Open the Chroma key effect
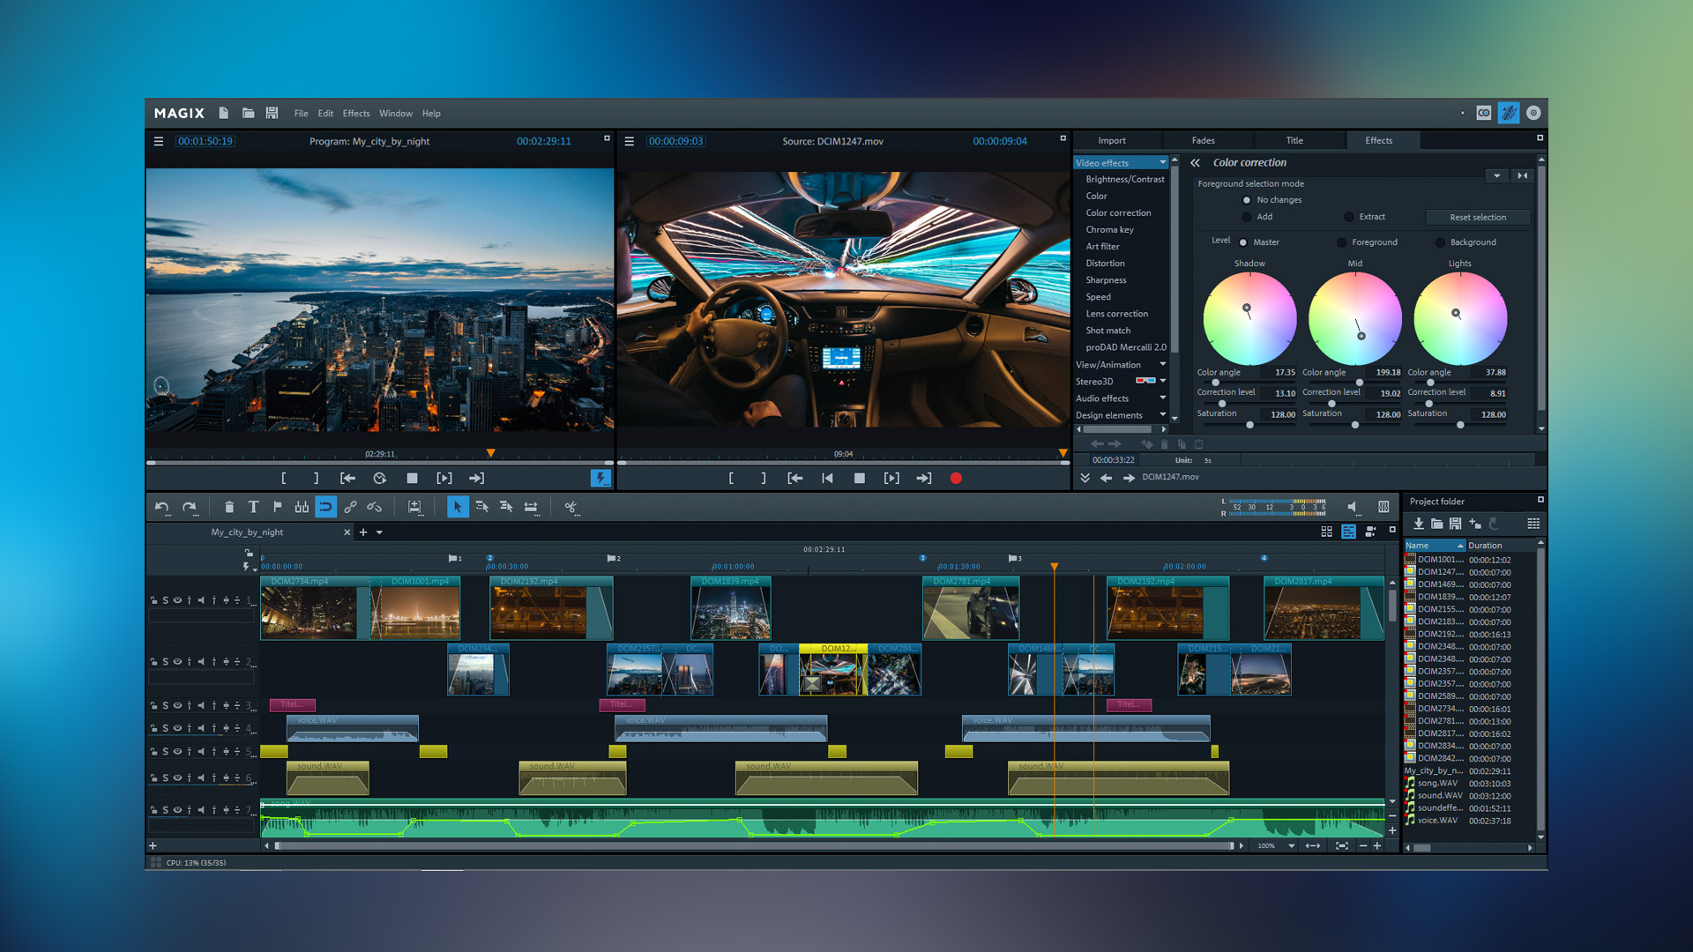The image size is (1693, 952). (1109, 229)
